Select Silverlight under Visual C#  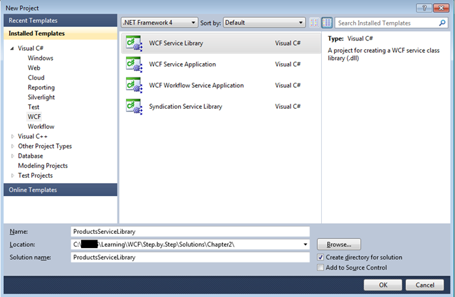(41, 97)
